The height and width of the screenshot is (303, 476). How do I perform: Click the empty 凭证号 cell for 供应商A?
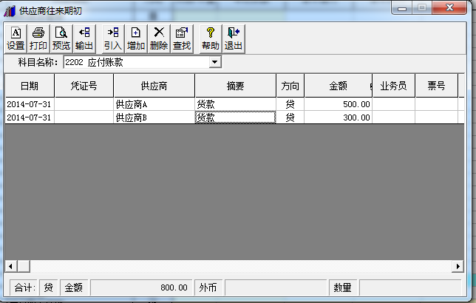84,104
